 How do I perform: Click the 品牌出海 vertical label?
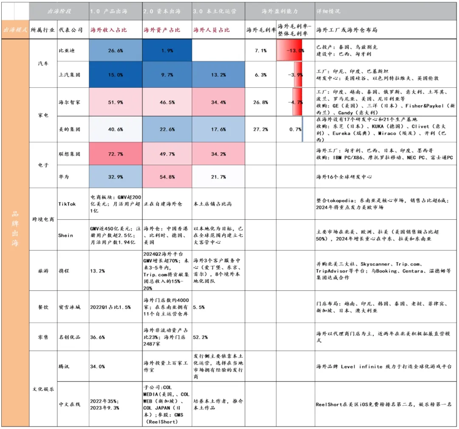[x=15, y=228]
